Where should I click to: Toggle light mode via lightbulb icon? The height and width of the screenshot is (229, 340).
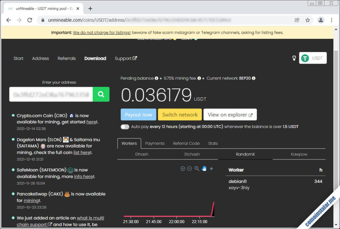point(294,58)
